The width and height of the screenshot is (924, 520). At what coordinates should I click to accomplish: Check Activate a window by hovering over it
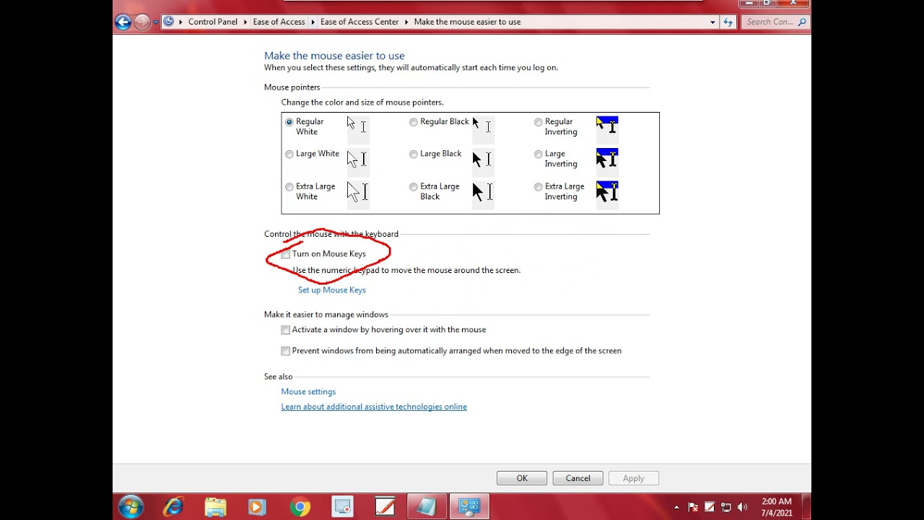pyautogui.click(x=286, y=330)
